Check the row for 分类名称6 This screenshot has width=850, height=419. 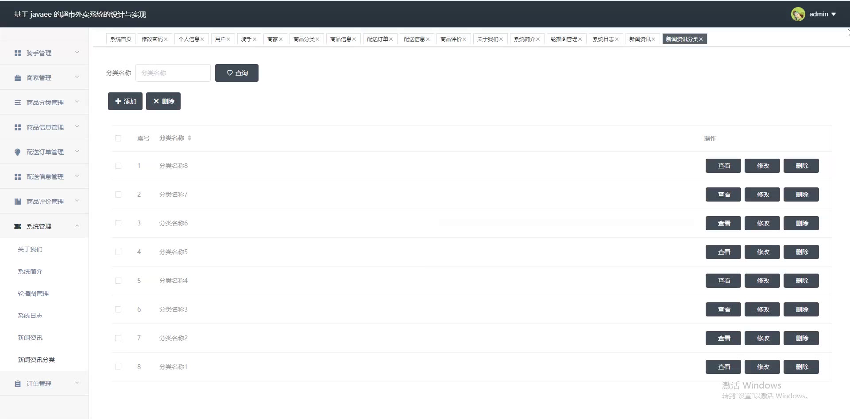118,223
